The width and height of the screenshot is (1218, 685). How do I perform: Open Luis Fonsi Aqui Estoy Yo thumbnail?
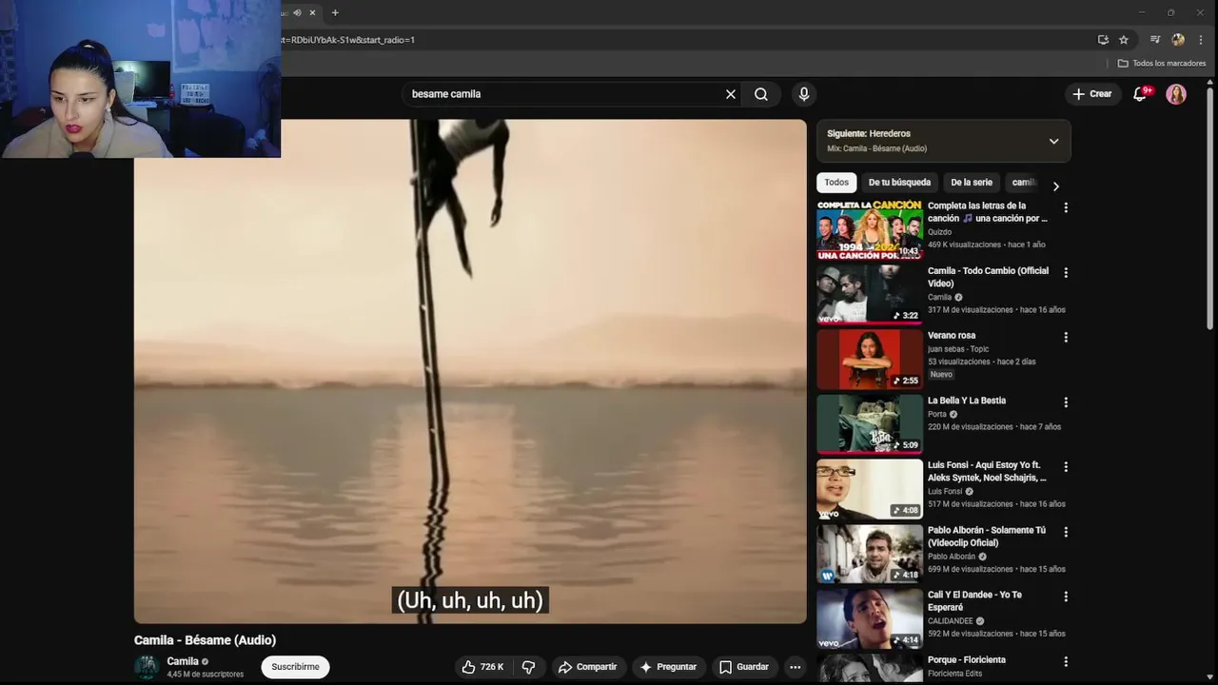point(870,489)
